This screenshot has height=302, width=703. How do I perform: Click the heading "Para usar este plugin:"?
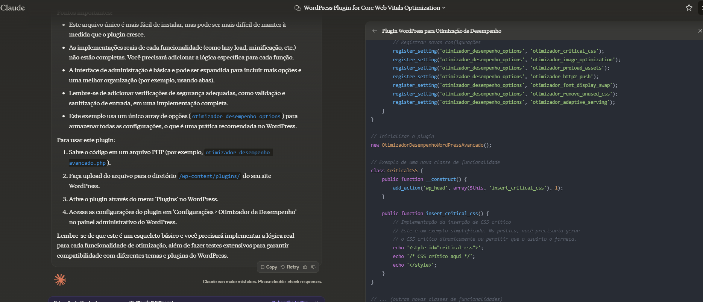pos(86,140)
